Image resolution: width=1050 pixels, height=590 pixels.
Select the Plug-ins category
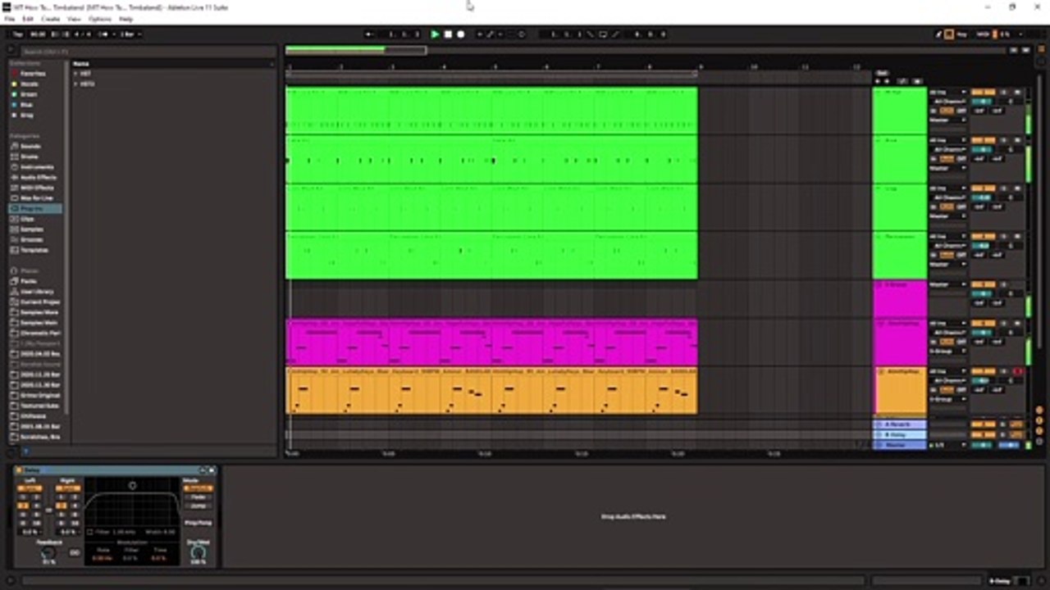pyautogui.click(x=35, y=209)
